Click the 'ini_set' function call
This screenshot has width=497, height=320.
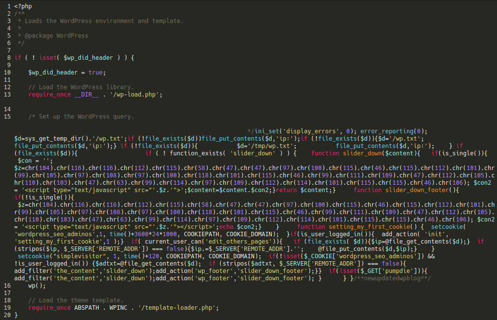click(x=267, y=131)
